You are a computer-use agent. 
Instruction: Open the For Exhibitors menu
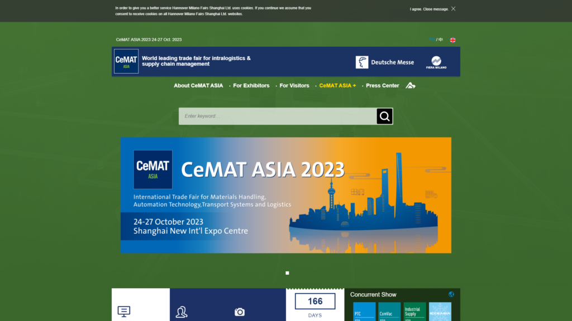point(251,85)
